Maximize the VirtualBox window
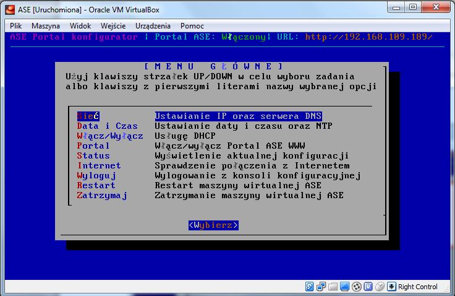The image size is (455, 296). 413,7
